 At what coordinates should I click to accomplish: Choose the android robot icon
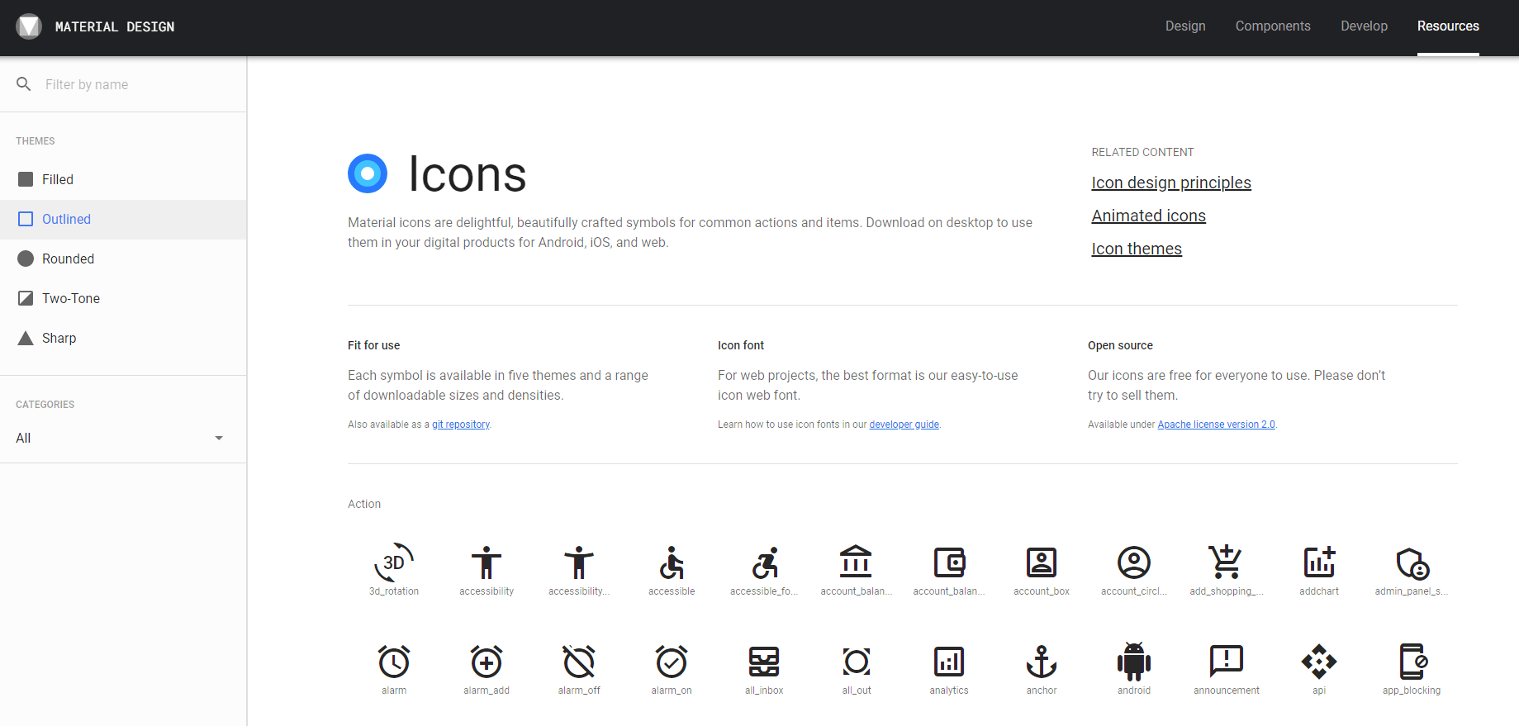[1134, 662]
